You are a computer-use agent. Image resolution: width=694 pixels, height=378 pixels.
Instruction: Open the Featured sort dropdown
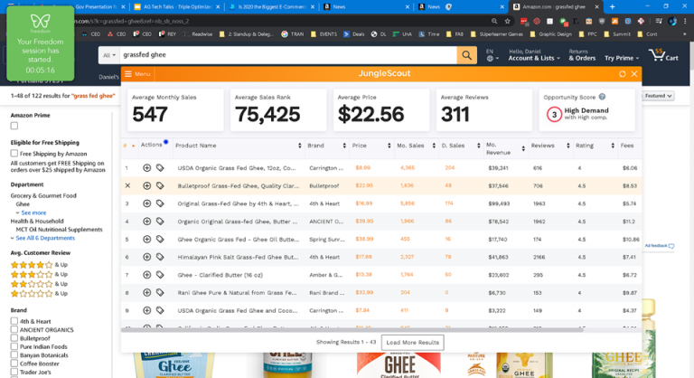coord(659,96)
